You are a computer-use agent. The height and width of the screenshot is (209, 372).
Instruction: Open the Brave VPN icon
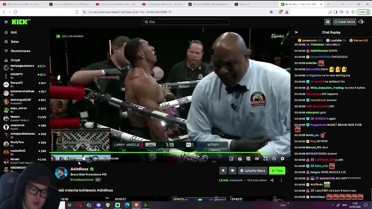(353, 12)
